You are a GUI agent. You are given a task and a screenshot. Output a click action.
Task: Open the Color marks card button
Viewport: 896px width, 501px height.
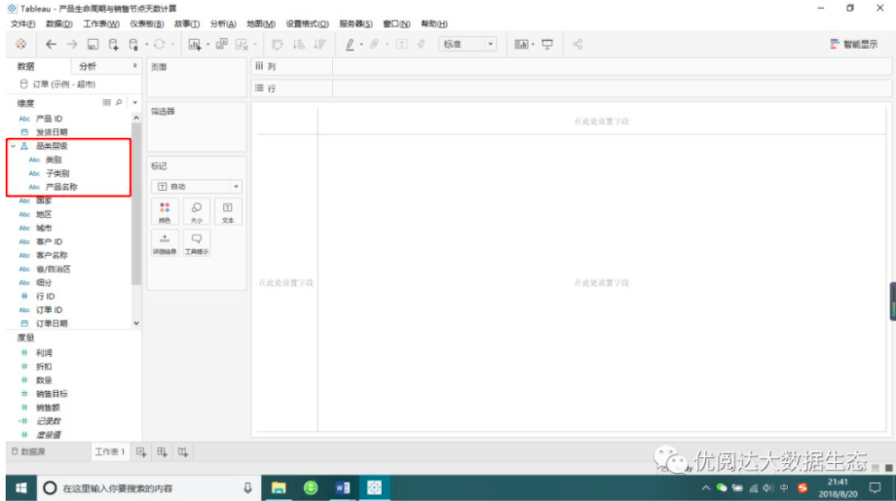(x=165, y=212)
